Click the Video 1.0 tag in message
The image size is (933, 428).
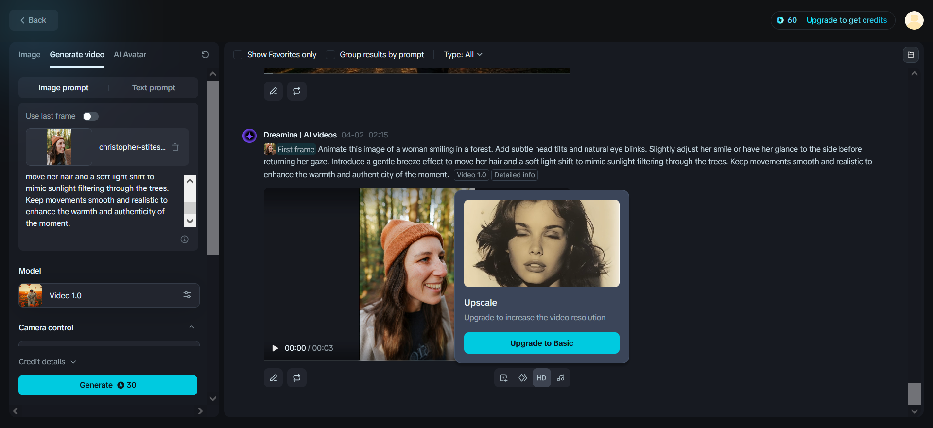coord(471,175)
